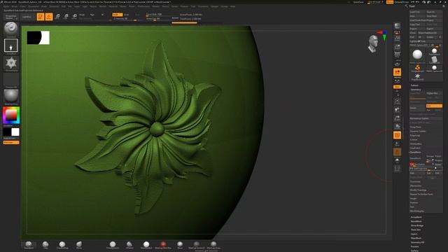Apply the MatCap Red Wax material
This screenshot has width=448, height=252.
click(163, 245)
